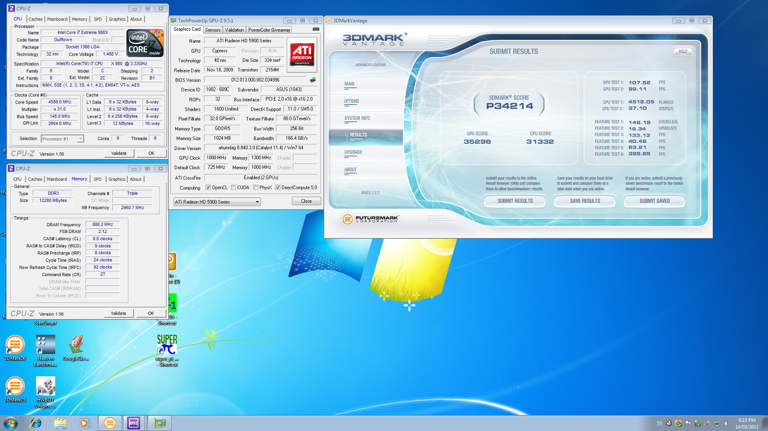Click the DRAM Frequency 888.2 MHz value
This screenshot has width=768, height=431.
click(x=103, y=224)
